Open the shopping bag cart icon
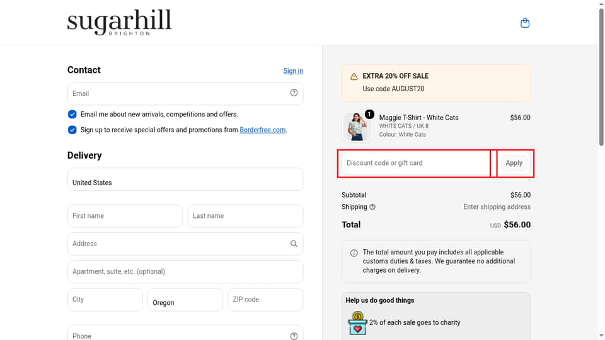Viewport: 605px width, 340px height. [x=525, y=23]
